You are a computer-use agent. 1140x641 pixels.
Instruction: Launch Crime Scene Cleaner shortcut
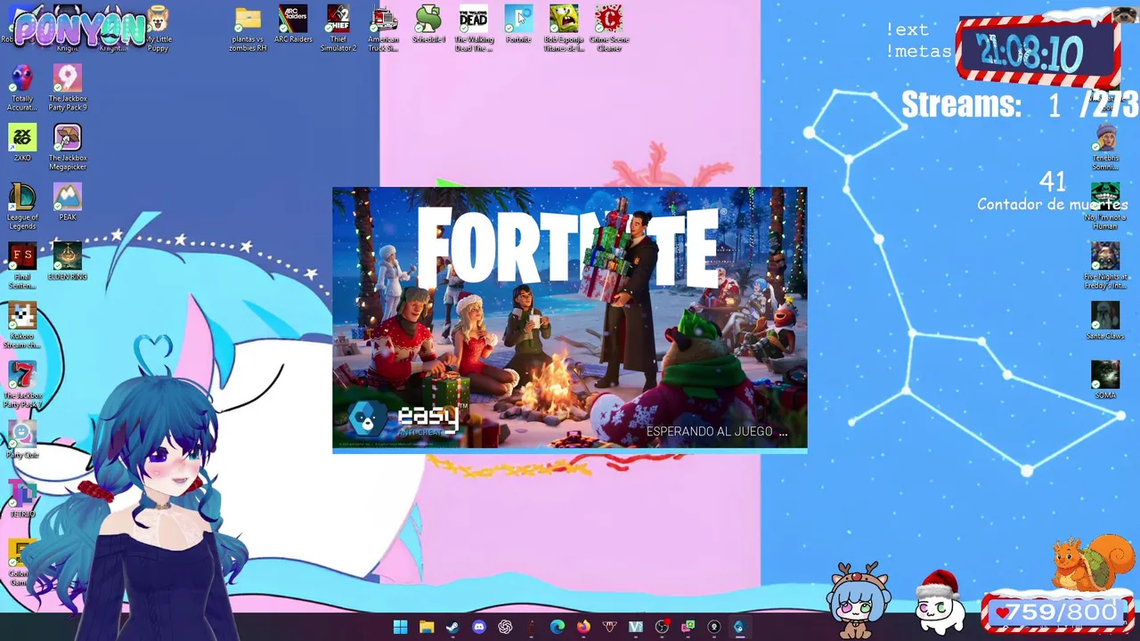coord(609,29)
